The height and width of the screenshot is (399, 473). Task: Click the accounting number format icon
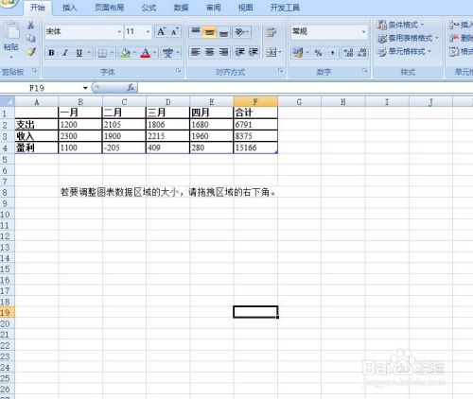tap(298, 53)
